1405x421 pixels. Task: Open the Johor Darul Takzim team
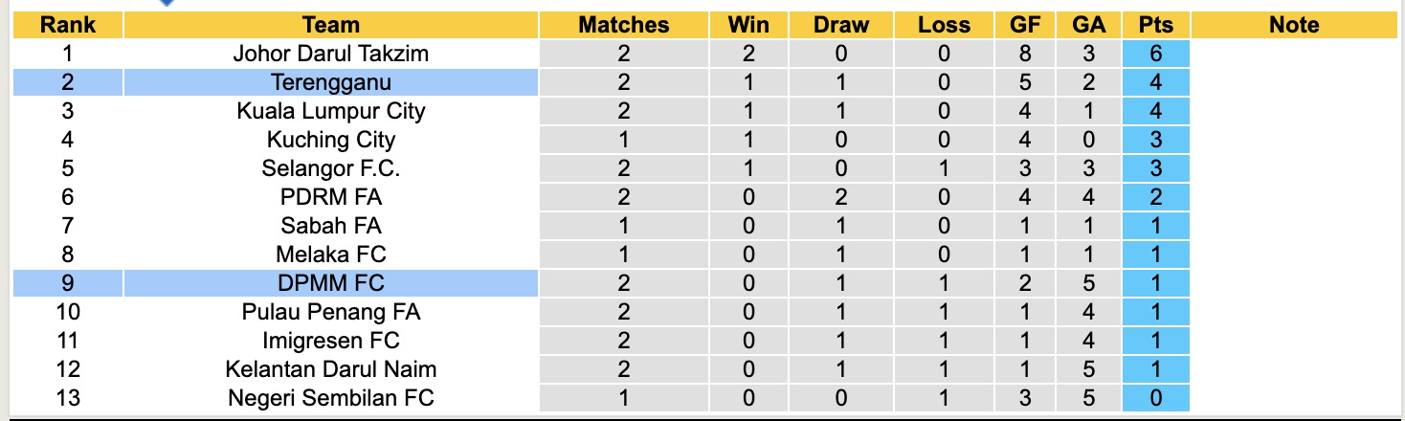point(330,54)
